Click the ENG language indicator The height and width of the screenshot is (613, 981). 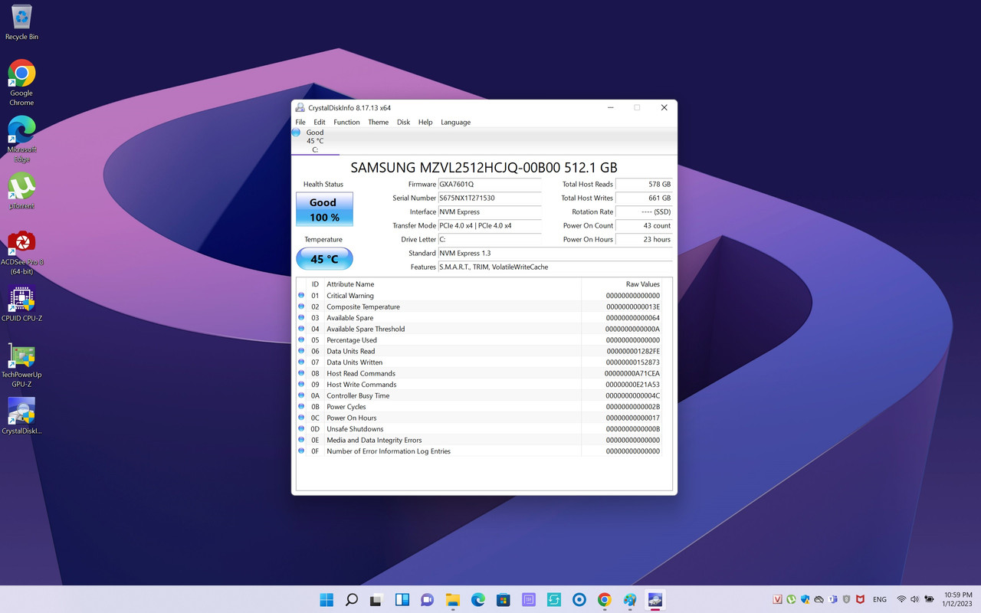pos(880,599)
